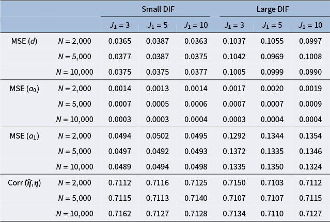Screen dimensions: 330x222
Task: Select the MSE (d) row label
Action: (x=24, y=40)
